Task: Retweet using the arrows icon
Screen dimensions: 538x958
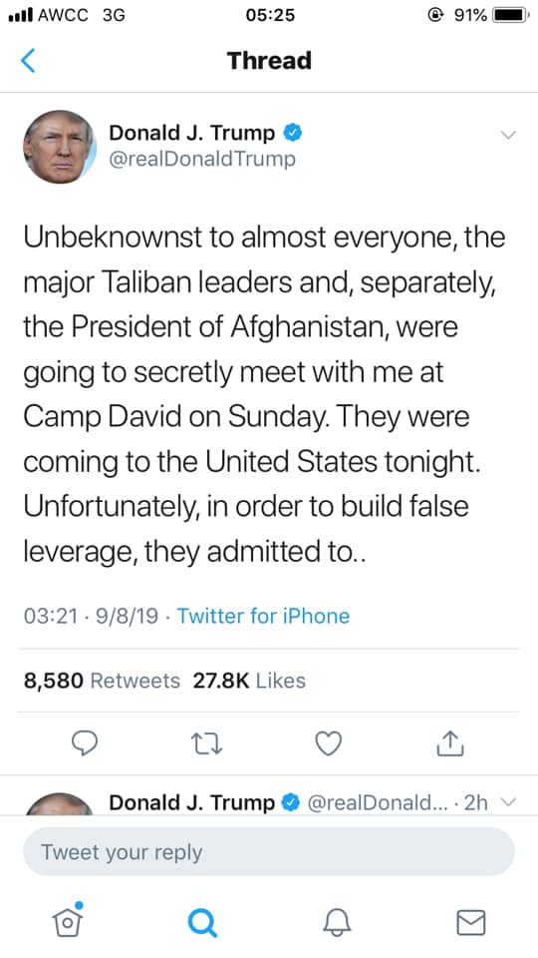Action: click(x=207, y=743)
